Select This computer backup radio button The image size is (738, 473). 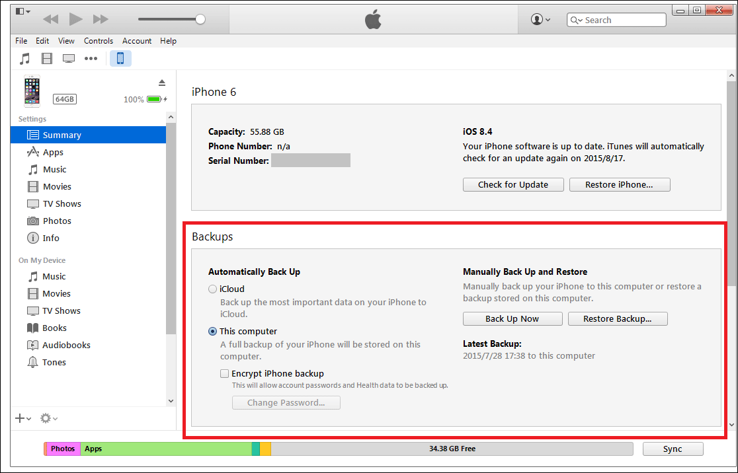pos(213,332)
